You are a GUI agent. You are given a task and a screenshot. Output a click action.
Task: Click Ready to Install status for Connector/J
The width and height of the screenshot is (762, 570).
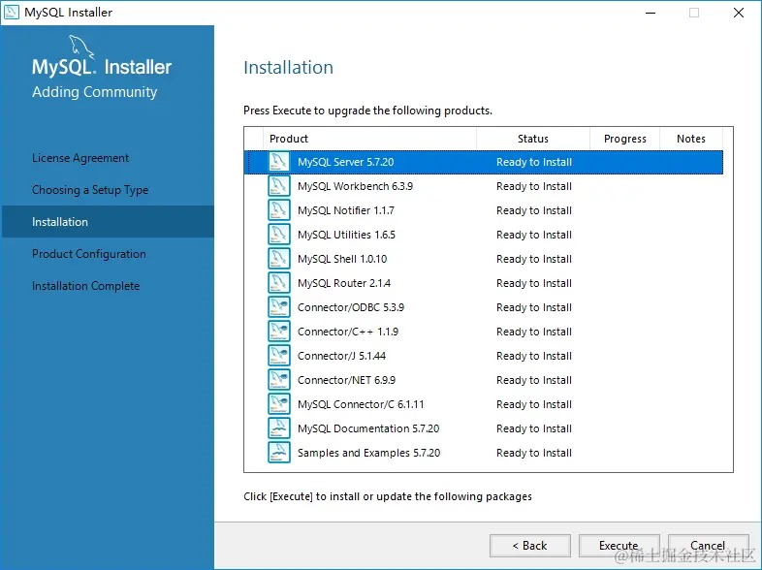coord(533,356)
